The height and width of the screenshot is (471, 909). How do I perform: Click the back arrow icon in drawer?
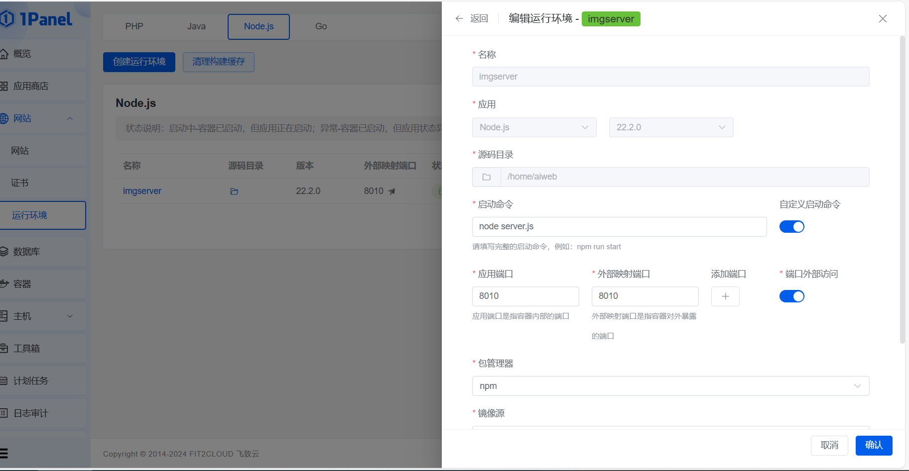[x=459, y=18]
